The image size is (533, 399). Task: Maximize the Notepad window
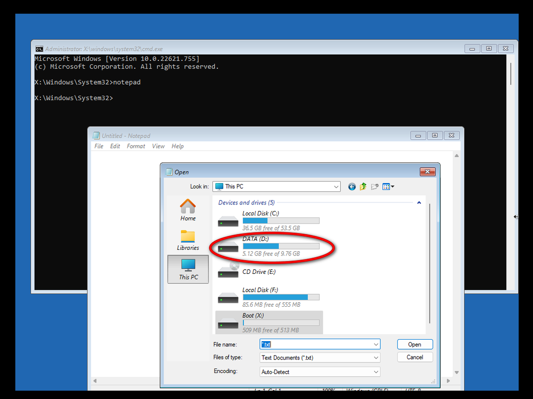pos(435,135)
